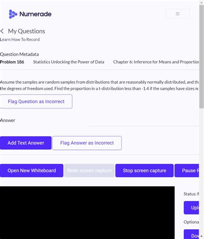Open the Learn How To Record link

[x=20, y=40]
